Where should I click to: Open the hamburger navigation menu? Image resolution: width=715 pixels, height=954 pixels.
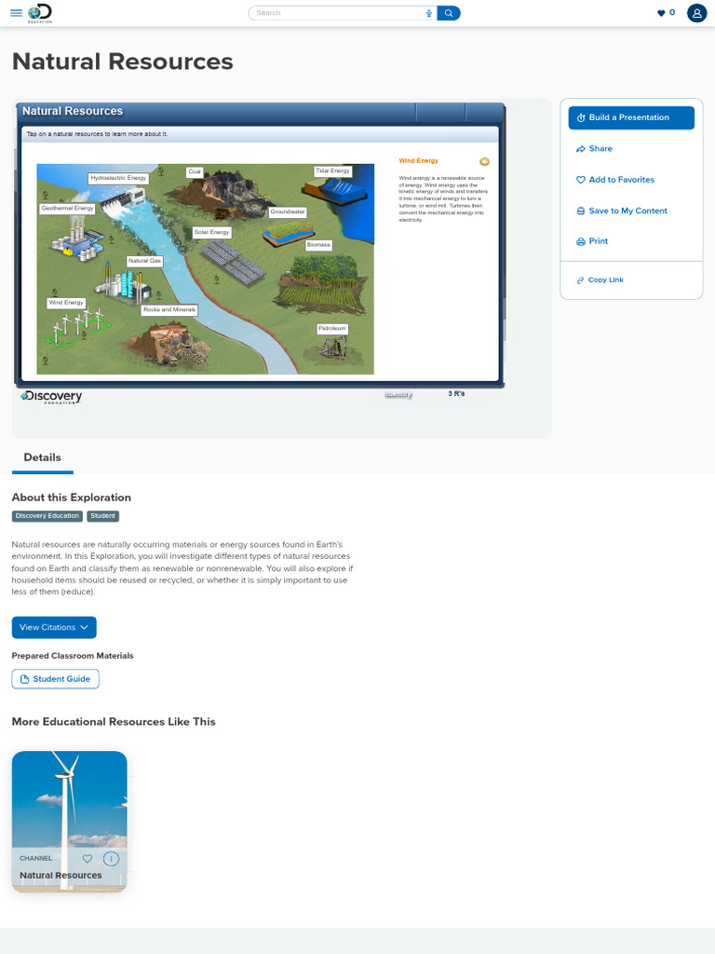pyautogui.click(x=17, y=13)
